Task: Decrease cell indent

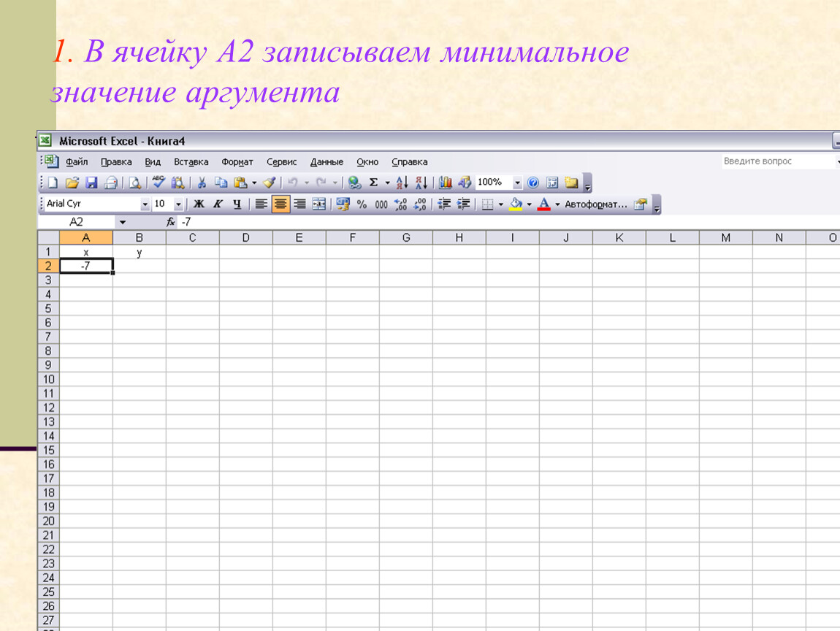Action: 443,204
